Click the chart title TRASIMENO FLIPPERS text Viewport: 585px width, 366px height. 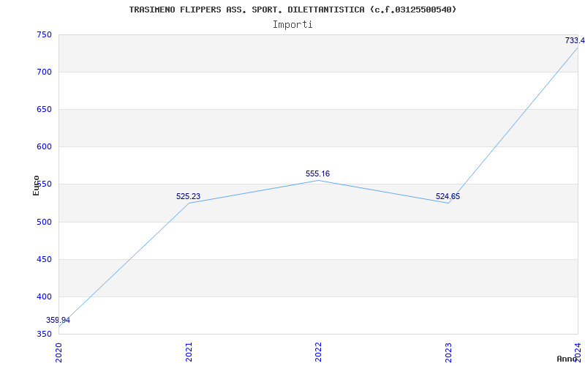pyautogui.click(x=292, y=10)
